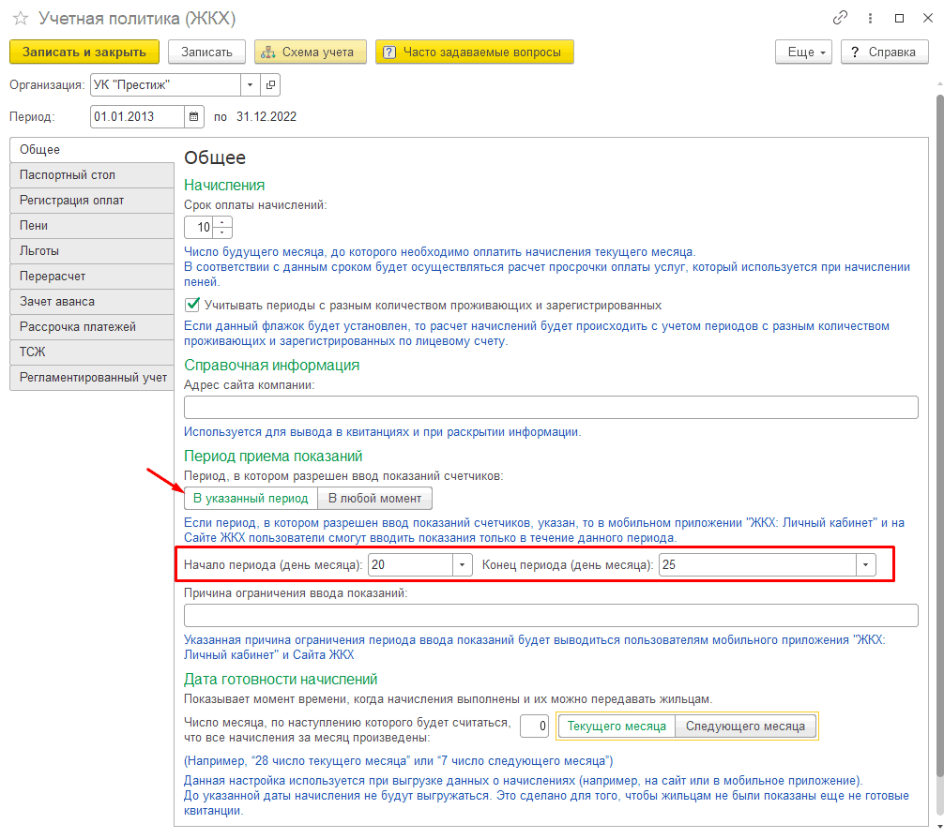The image size is (944, 839).
Task: Open organization record via the open-form icon
Action: pyautogui.click(x=270, y=85)
